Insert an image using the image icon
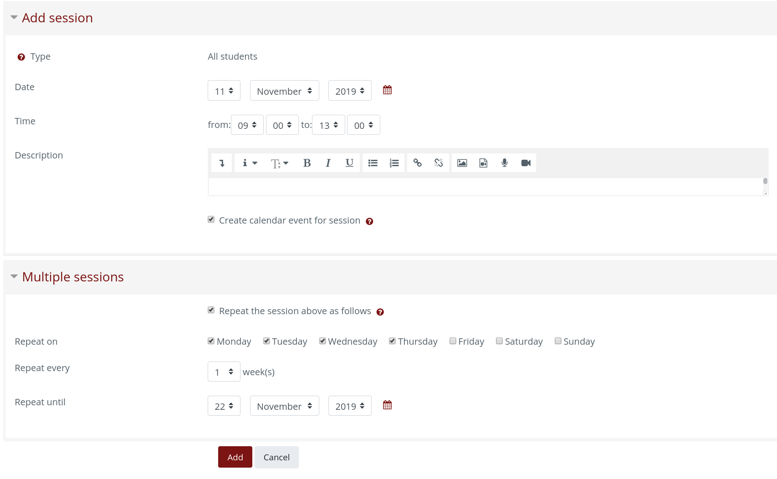Image resolution: width=777 pixels, height=479 pixels. (462, 163)
